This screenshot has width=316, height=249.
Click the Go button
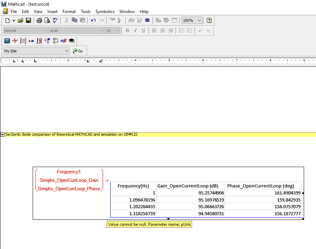point(78,51)
